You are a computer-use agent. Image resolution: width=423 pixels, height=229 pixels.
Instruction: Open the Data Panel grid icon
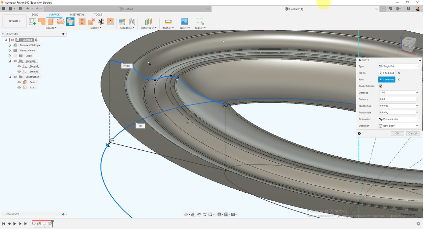[x=4, y=9]
